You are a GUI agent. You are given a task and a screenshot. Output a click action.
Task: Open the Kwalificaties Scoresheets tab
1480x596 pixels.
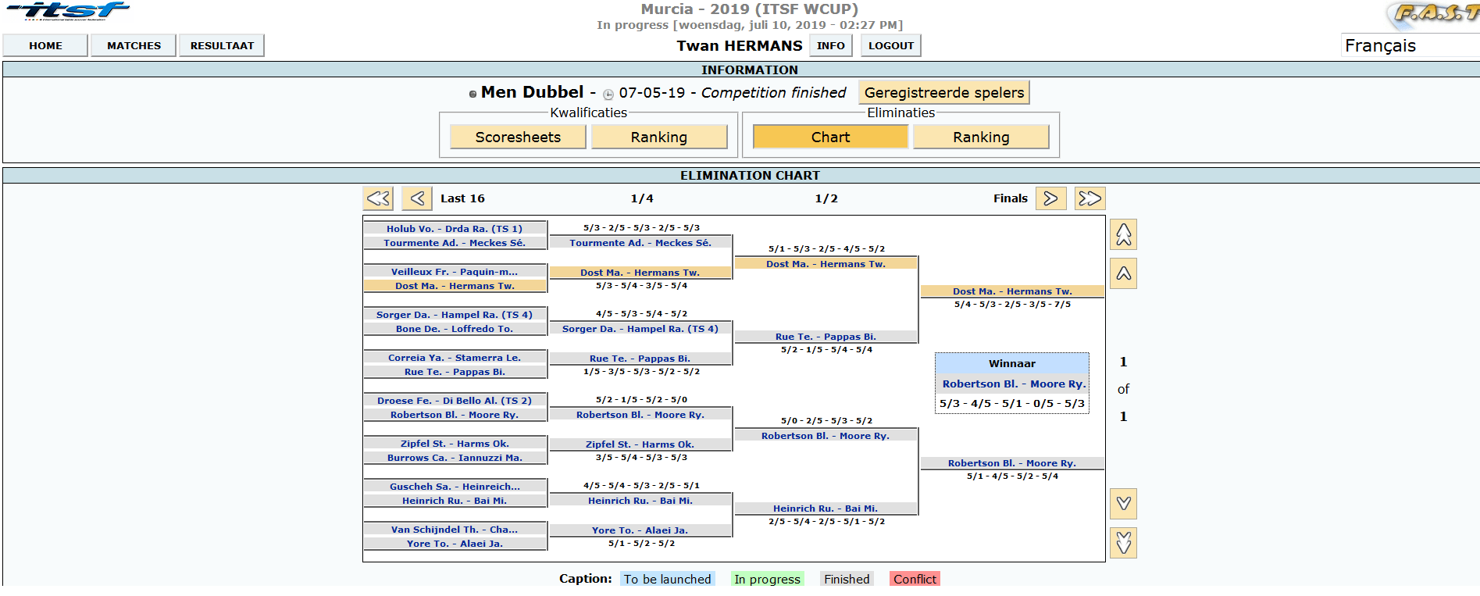pyautogui.click(x=518, y=137)
